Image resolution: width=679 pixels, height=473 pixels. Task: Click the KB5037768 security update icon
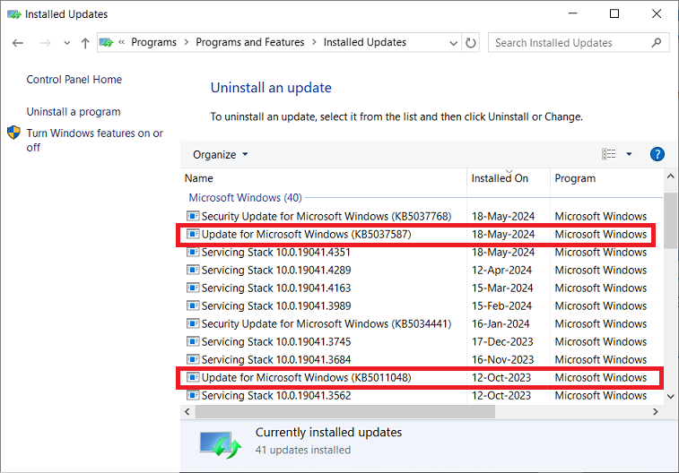tap(193, 216)
